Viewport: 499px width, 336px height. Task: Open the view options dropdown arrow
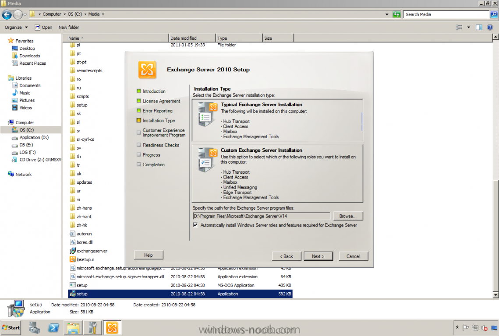point(468,27)
